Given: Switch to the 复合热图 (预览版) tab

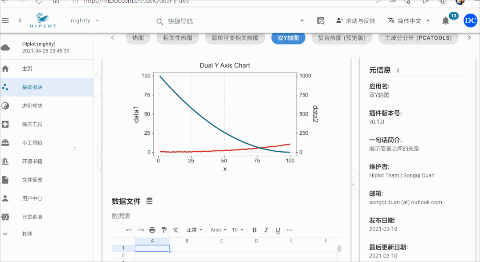Looking at the screenshot, I should click(x=342, y=38).
